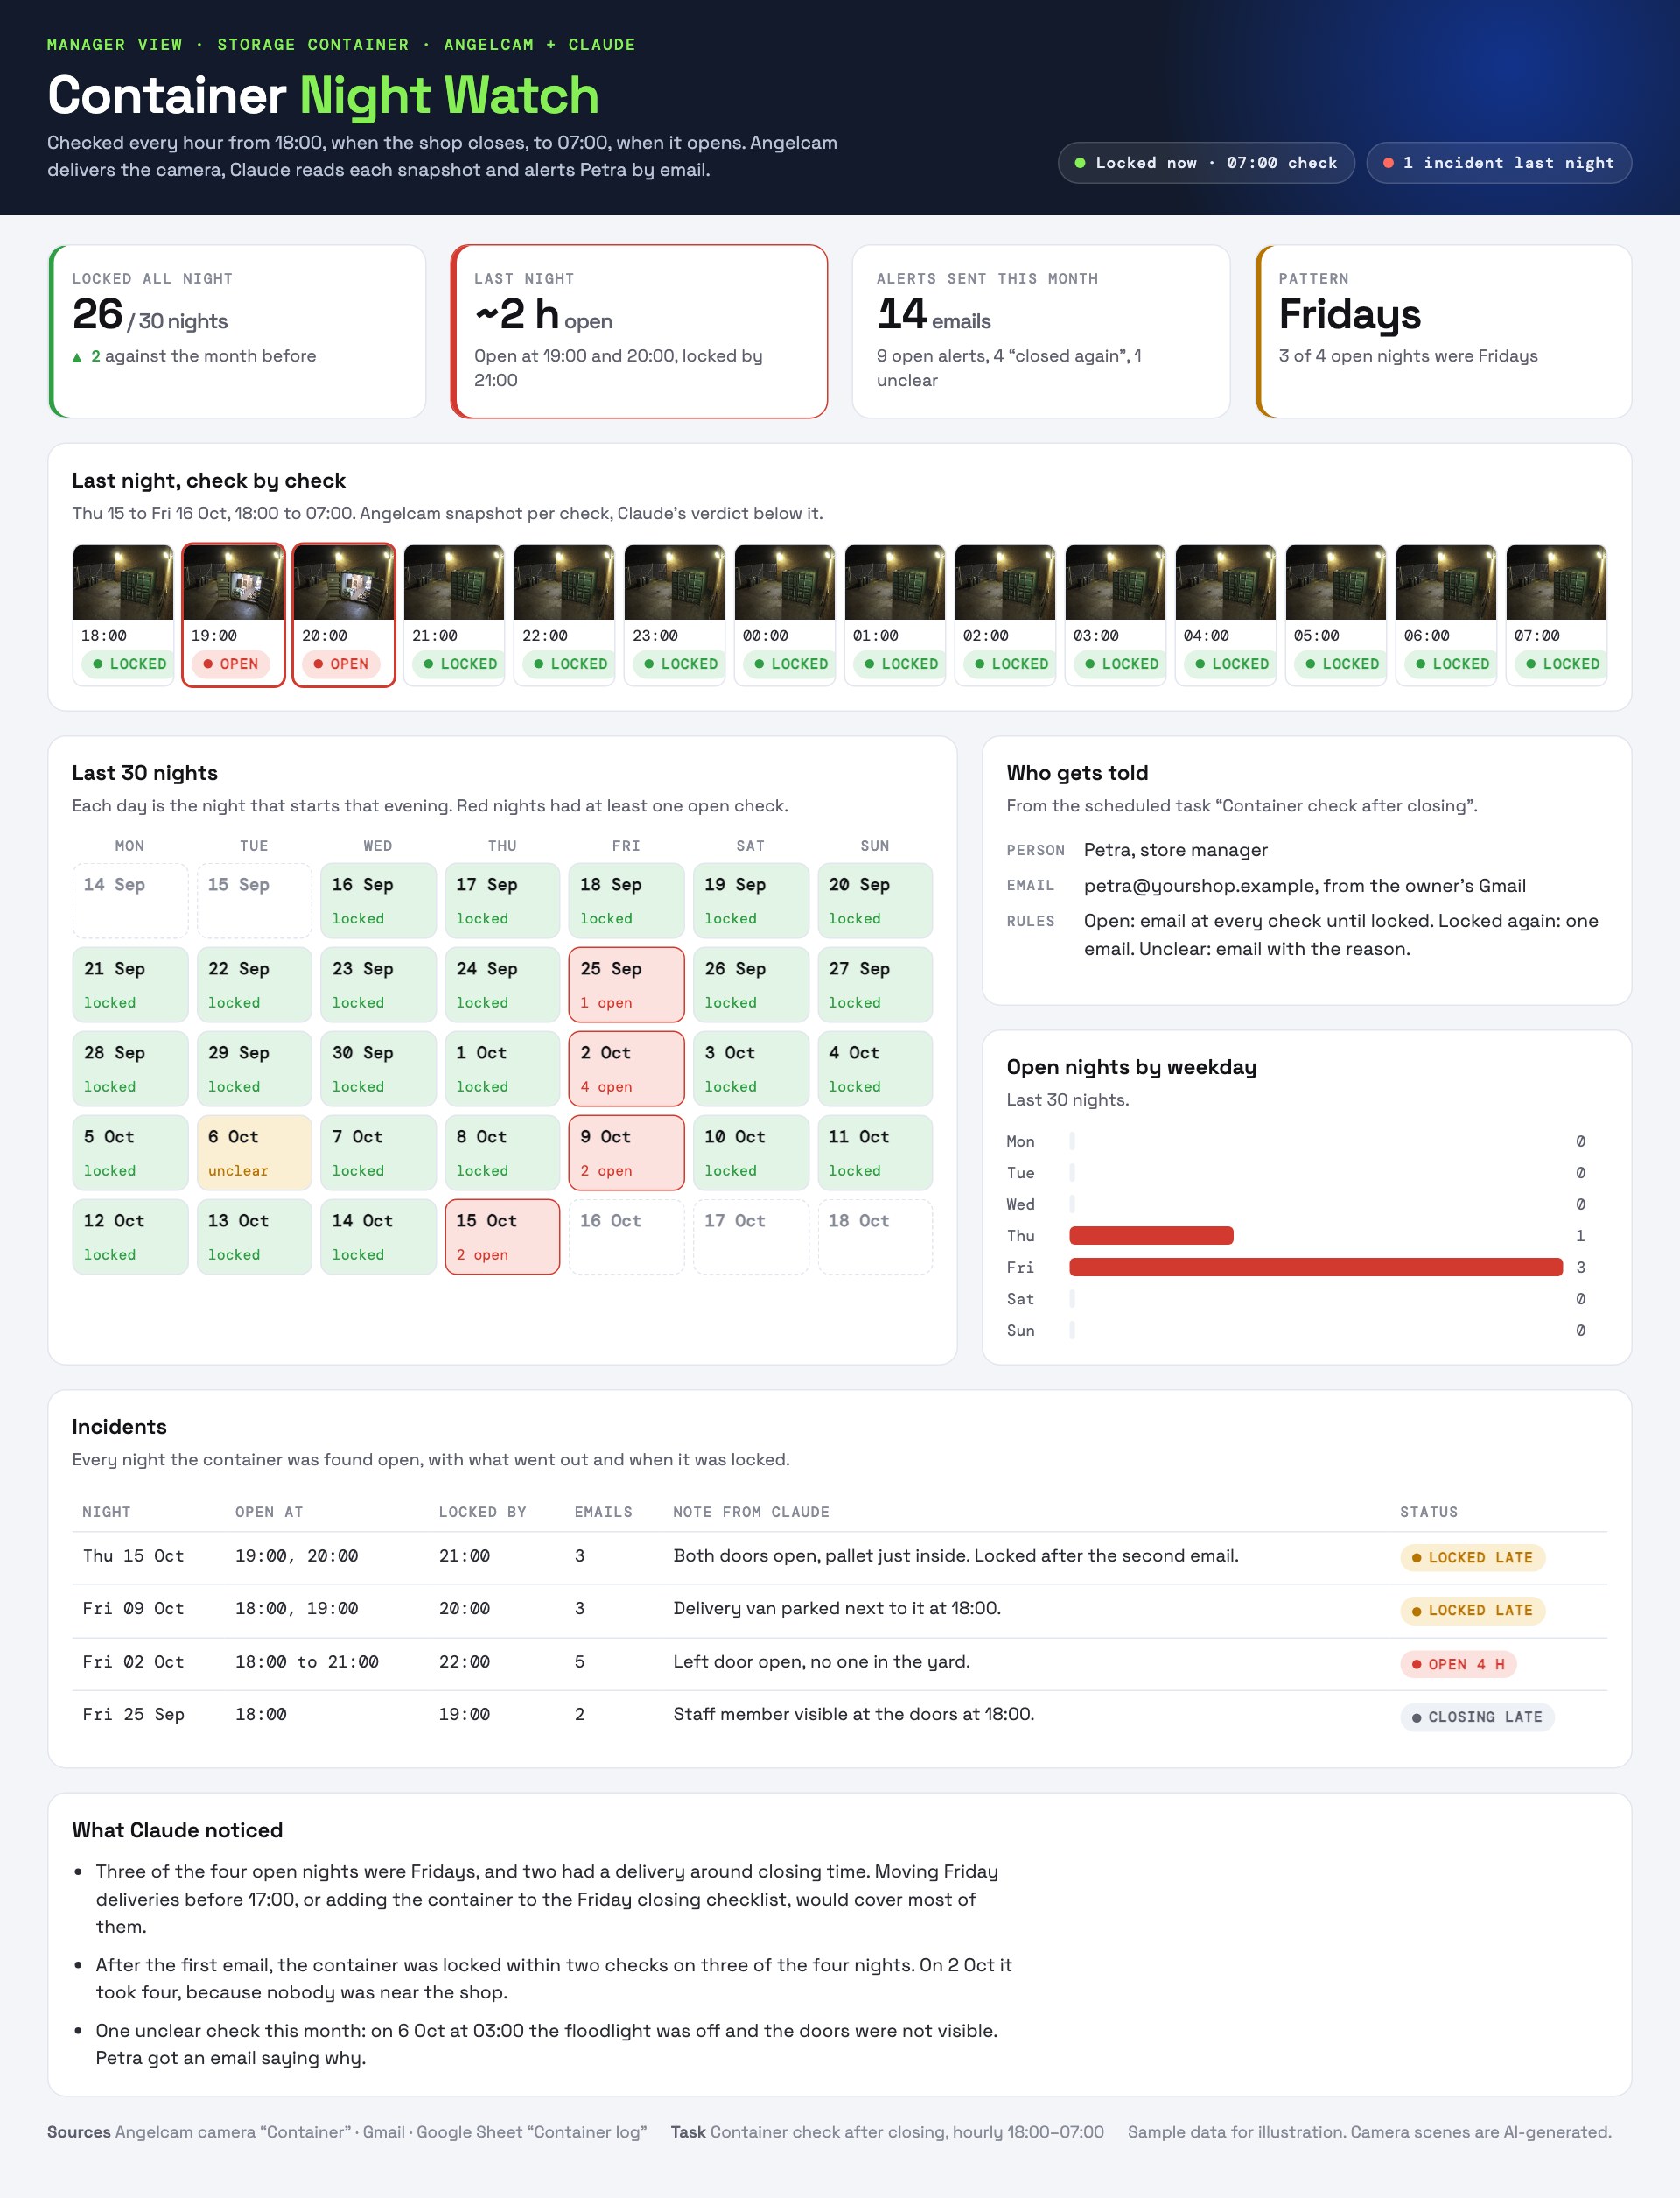Open the 22:00 camera snapshot
Image resolution: width=1680 pixels, height=2198 pixels.
(564, 582)
